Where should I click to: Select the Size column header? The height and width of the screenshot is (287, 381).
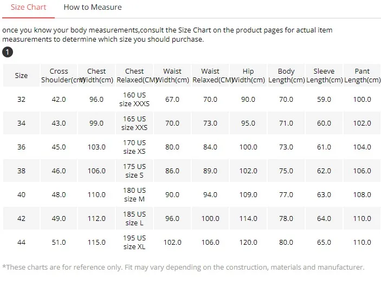(x=21, y=75)
